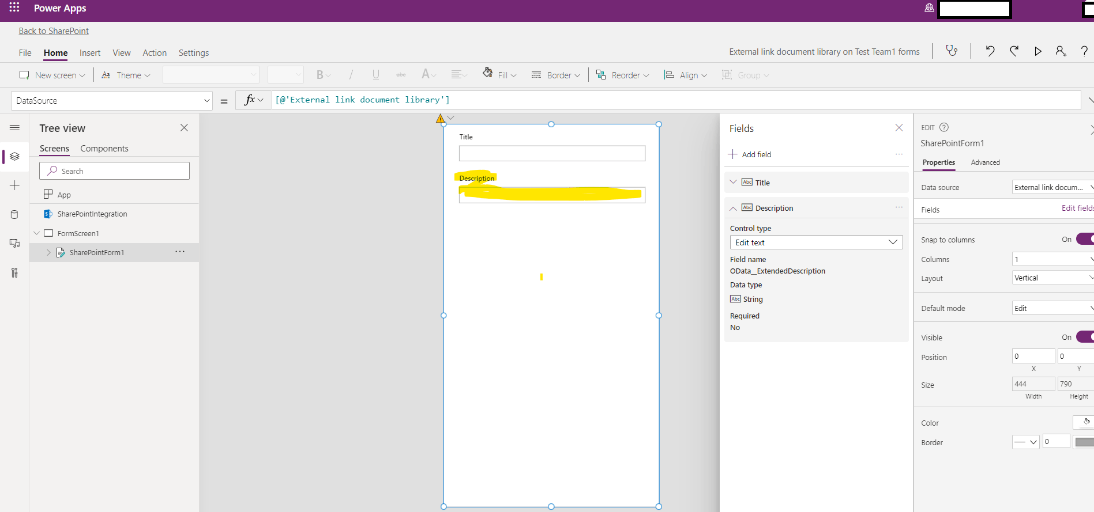
Task: Switch to the Insert tab
Action: (x=90, y=52)
